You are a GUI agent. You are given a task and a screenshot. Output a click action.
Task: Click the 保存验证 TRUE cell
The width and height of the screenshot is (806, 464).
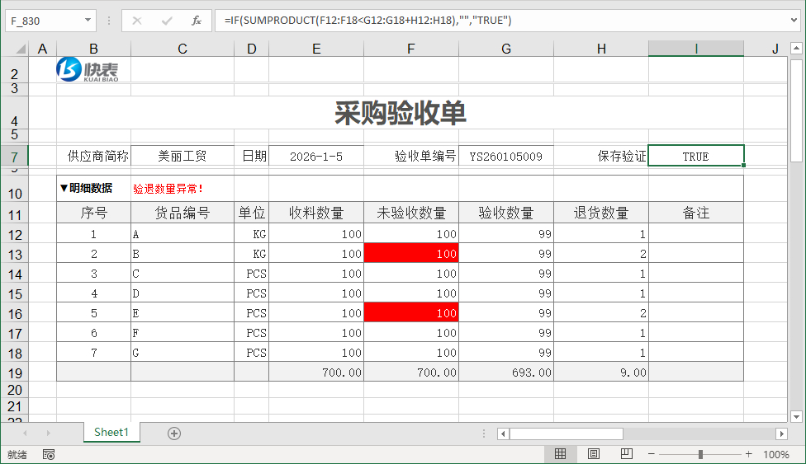pyautogui.click(x=695, y=156)
